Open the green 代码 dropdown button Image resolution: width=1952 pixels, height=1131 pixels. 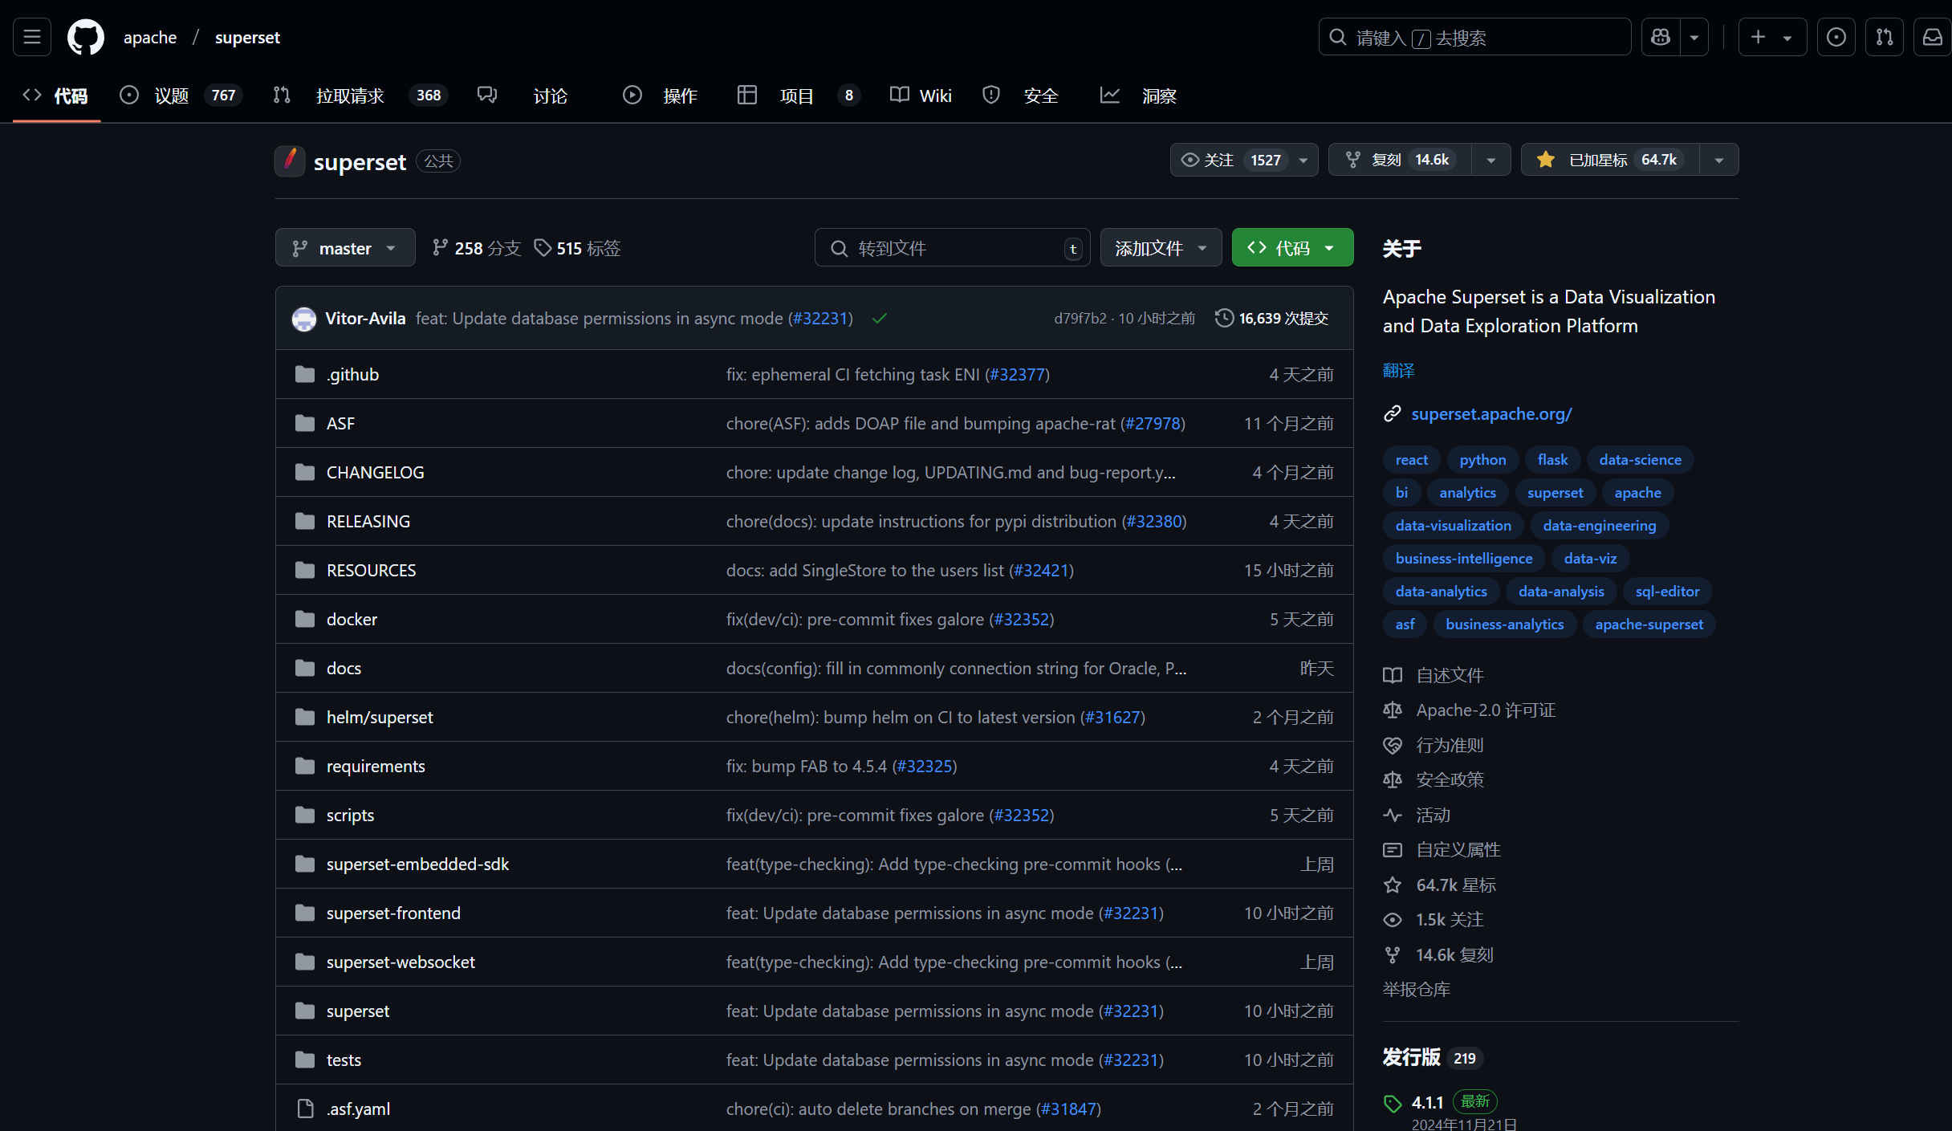pyautogui.click(x=1292, y=248)
